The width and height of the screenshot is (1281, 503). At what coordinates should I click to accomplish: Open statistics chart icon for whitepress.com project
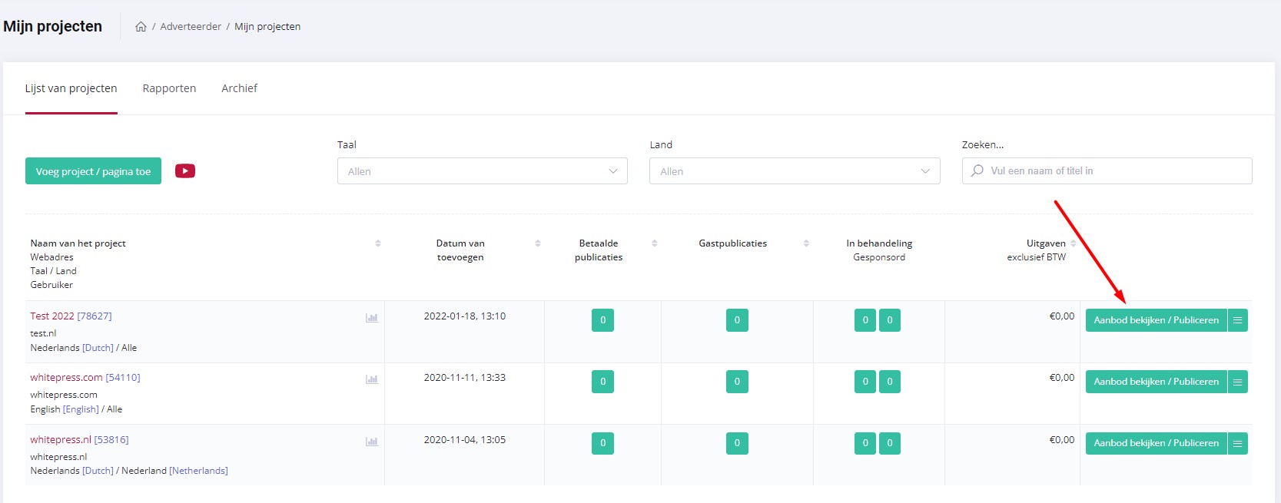tap(372, 379)
